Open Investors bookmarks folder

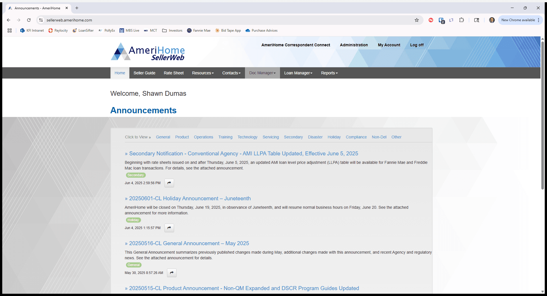(172, 31)
